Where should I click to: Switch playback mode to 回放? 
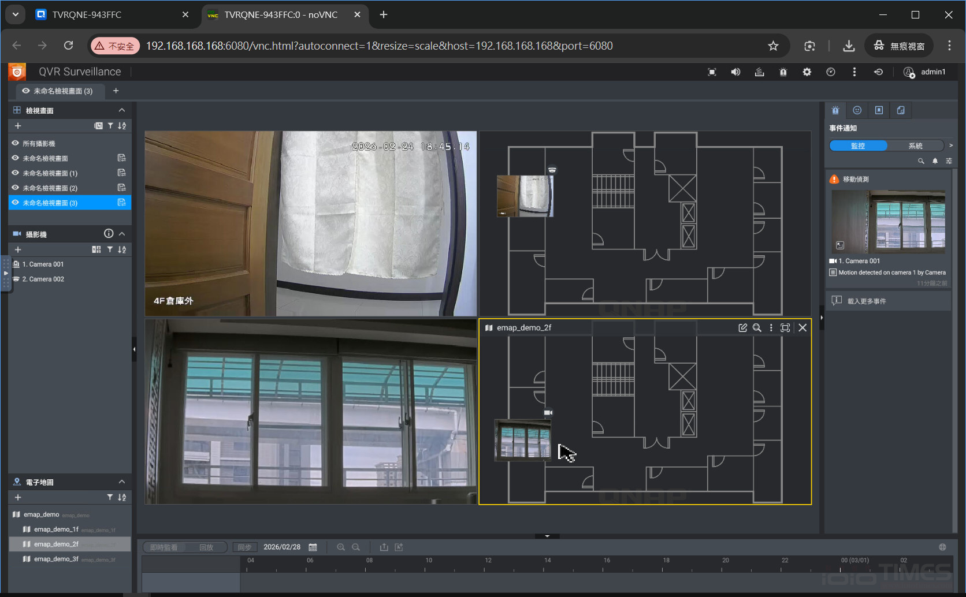coord(206,547)
